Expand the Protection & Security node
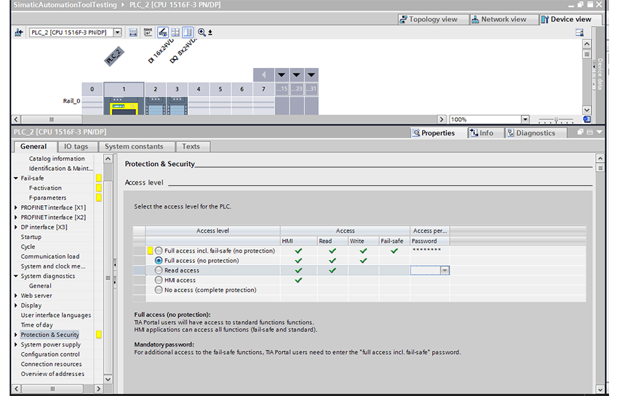Viewport: 618px width, 396px height. [16, 335]
